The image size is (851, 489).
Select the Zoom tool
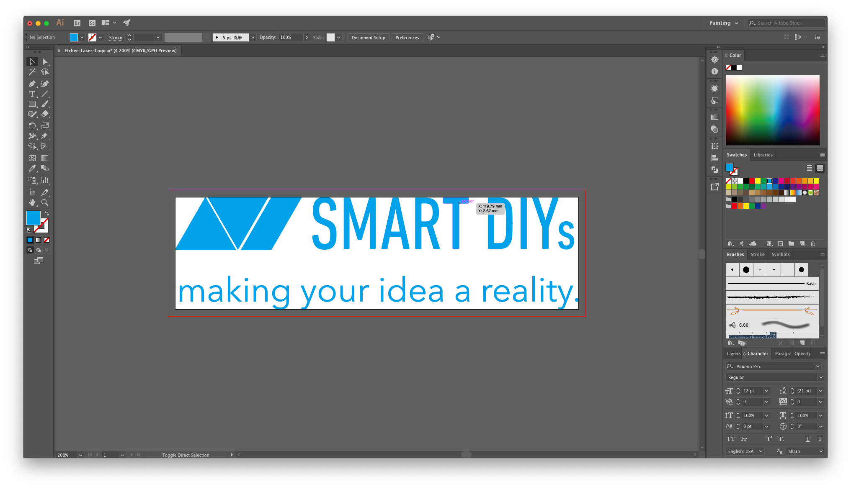click(x=45, y=202)
